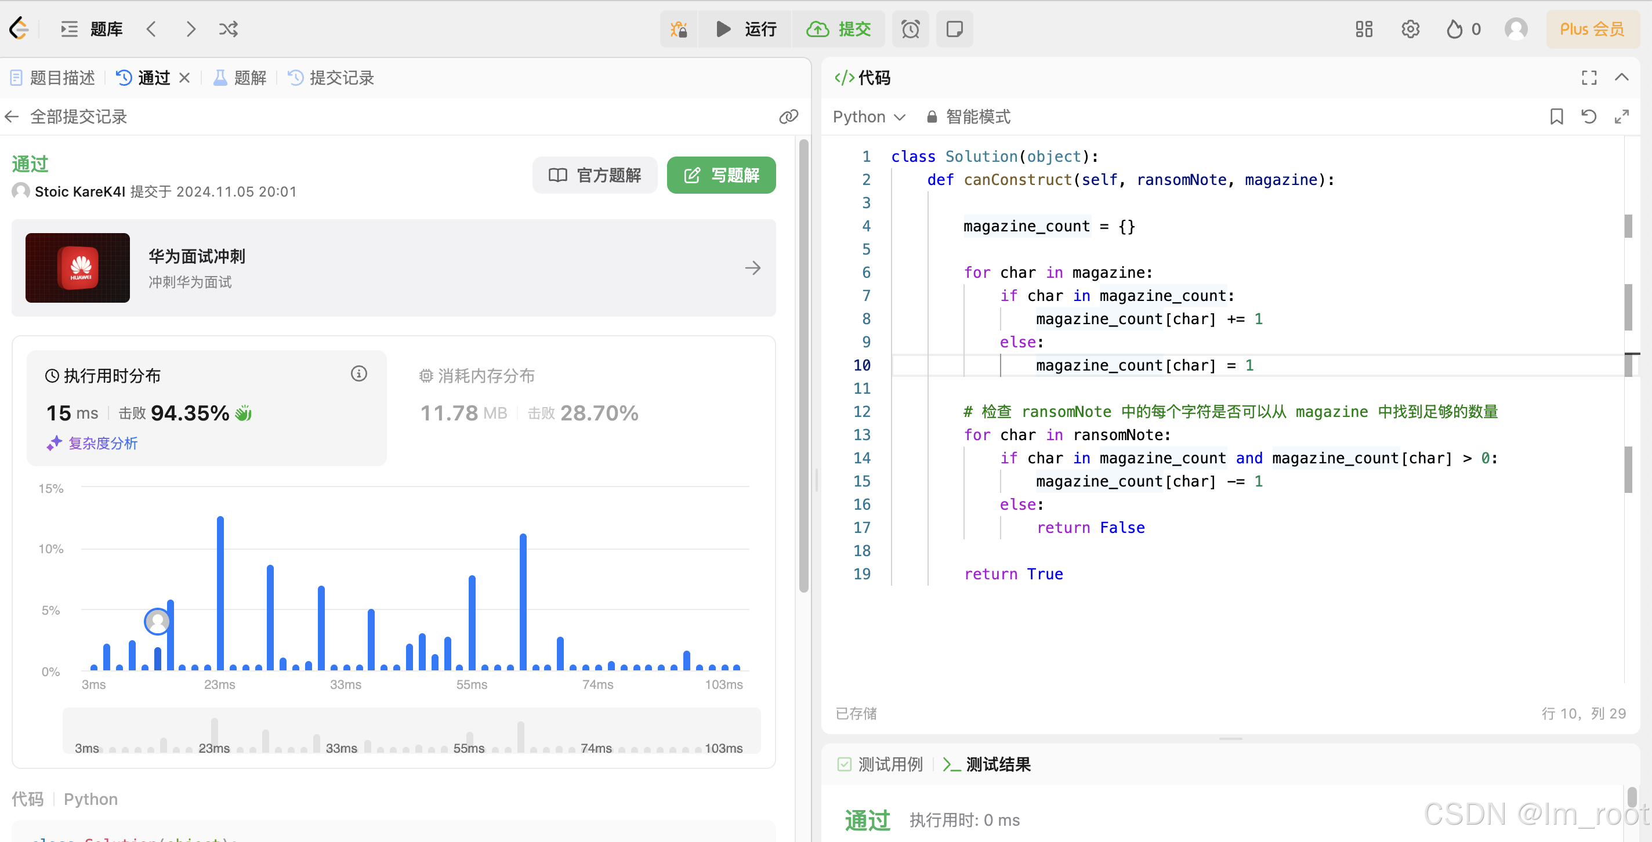Screen dimensions: 1652x842
Task: Open 华为面试冲刺 banner card
Action: click(x=393, y=267)
